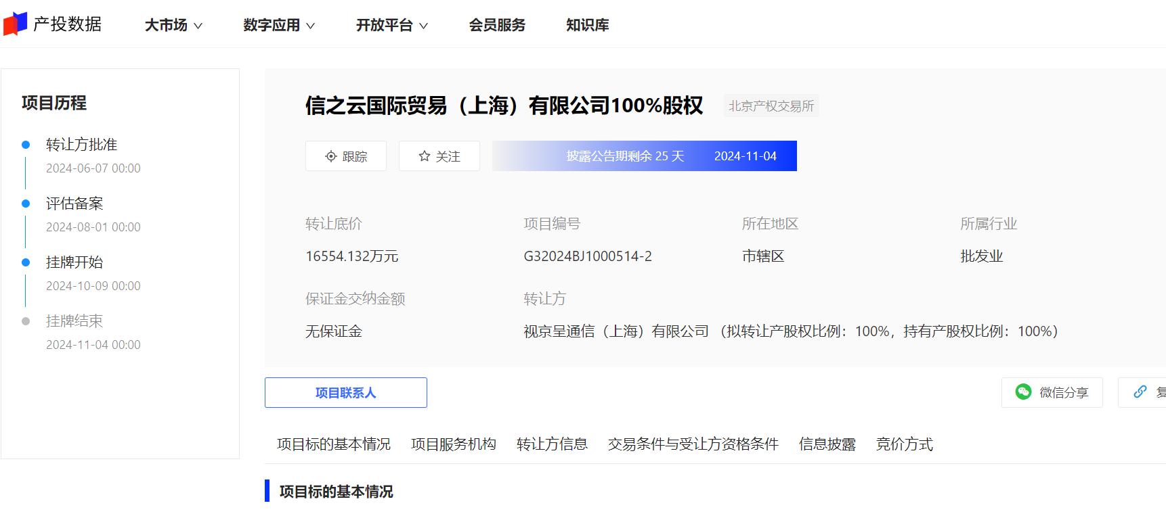Switch to the 项目服务机构 tab
1166x516 pixels.
coord(454,444)
